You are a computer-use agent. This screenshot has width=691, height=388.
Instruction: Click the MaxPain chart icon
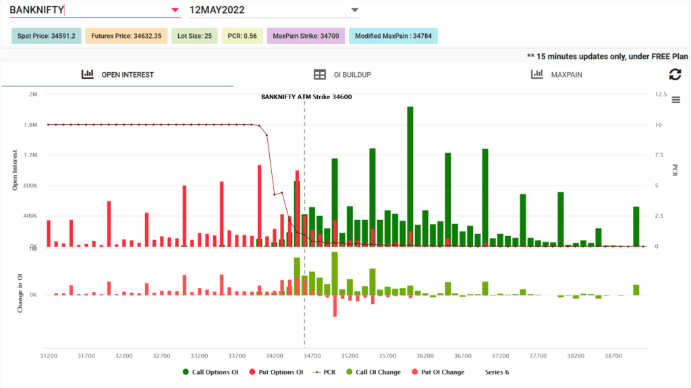(x=536, y=74)
